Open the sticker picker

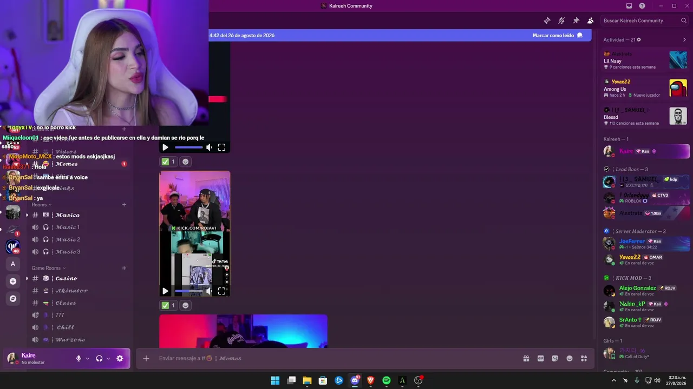[x=555, y=358]
